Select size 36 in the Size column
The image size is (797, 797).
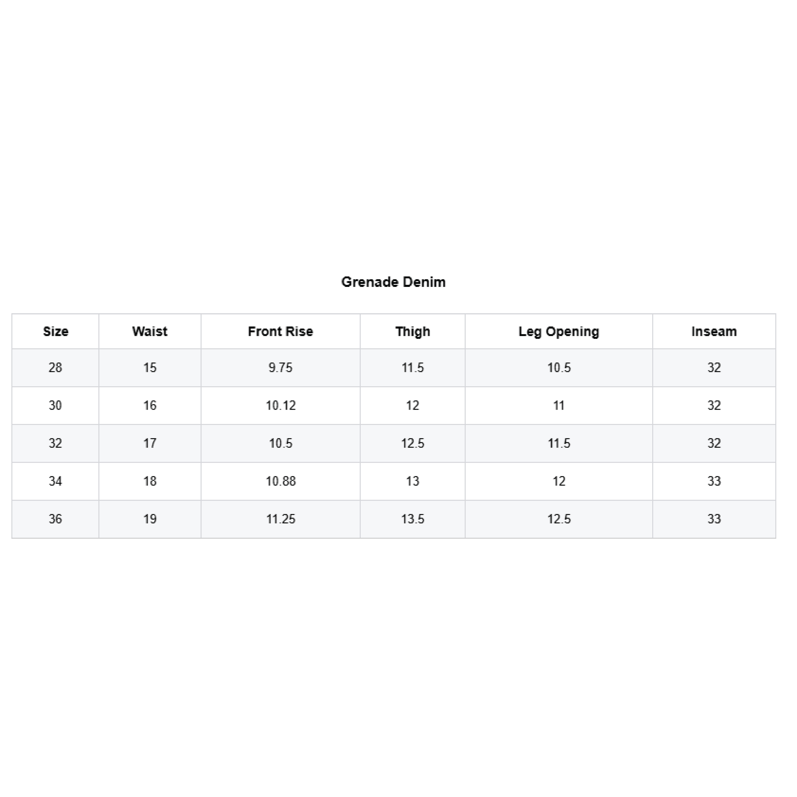click(x=55, y=519)
